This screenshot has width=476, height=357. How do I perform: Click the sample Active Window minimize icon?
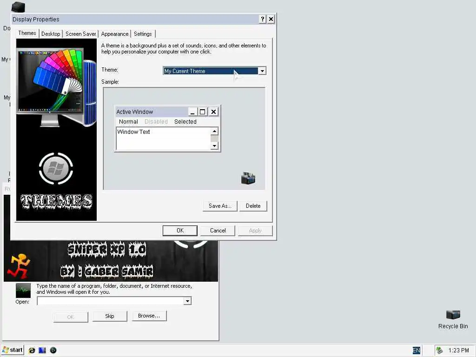(192, 112)
